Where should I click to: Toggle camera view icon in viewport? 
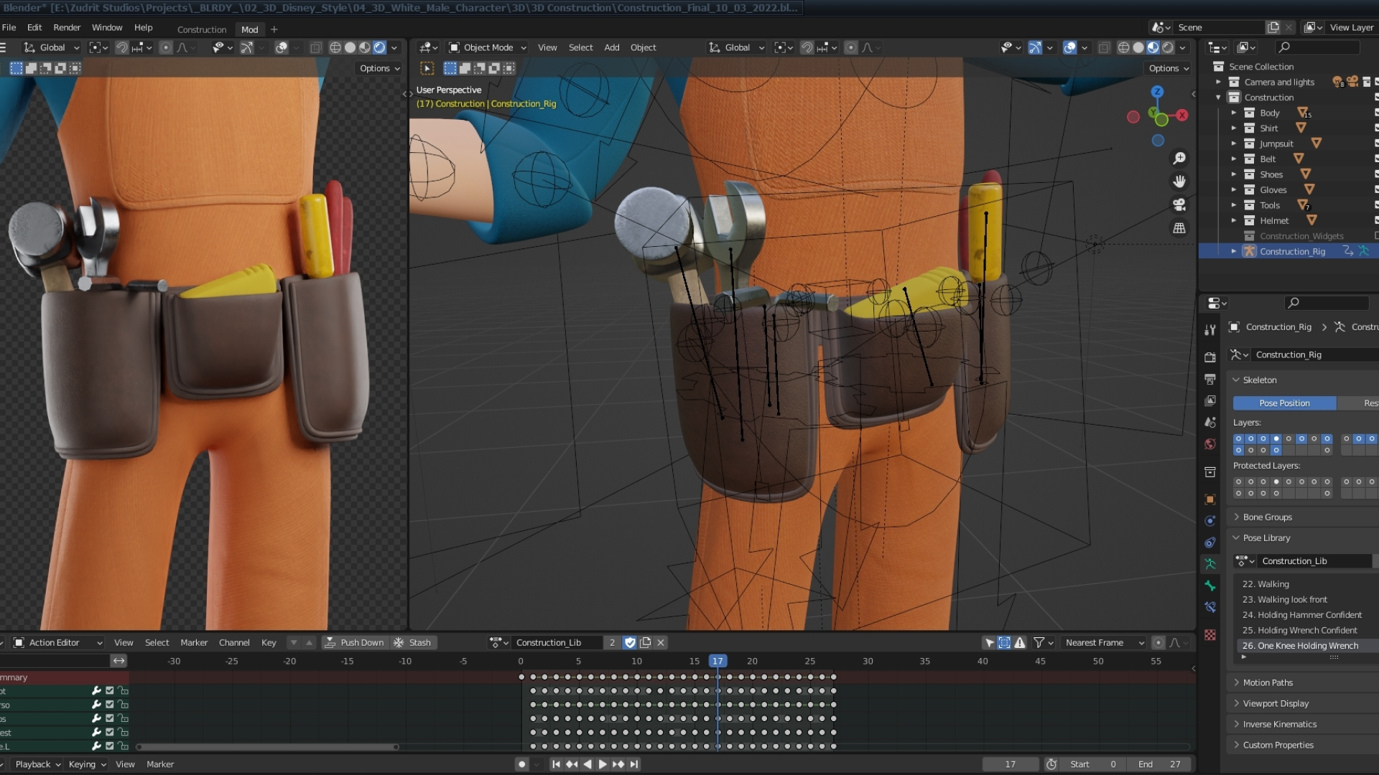coord(1179,205)
